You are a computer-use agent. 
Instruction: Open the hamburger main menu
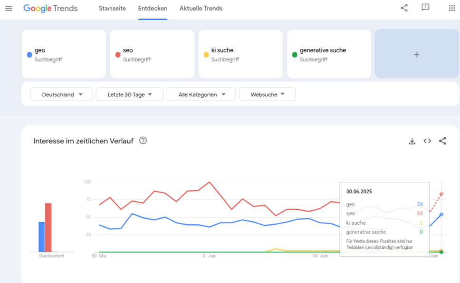click(x=9, y=9)
